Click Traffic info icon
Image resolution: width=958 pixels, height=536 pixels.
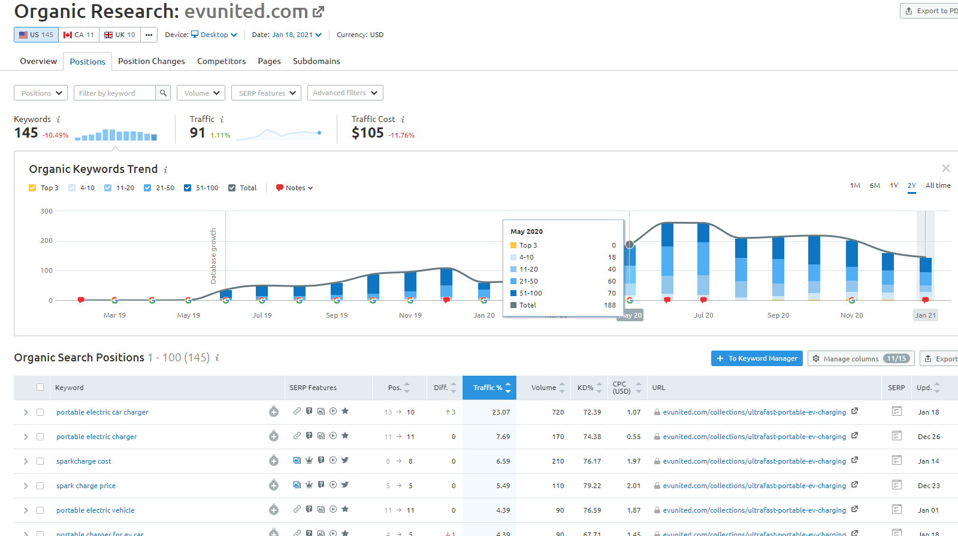point(222,120)
